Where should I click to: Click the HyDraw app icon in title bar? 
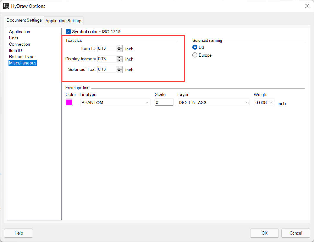pos(6,6)
